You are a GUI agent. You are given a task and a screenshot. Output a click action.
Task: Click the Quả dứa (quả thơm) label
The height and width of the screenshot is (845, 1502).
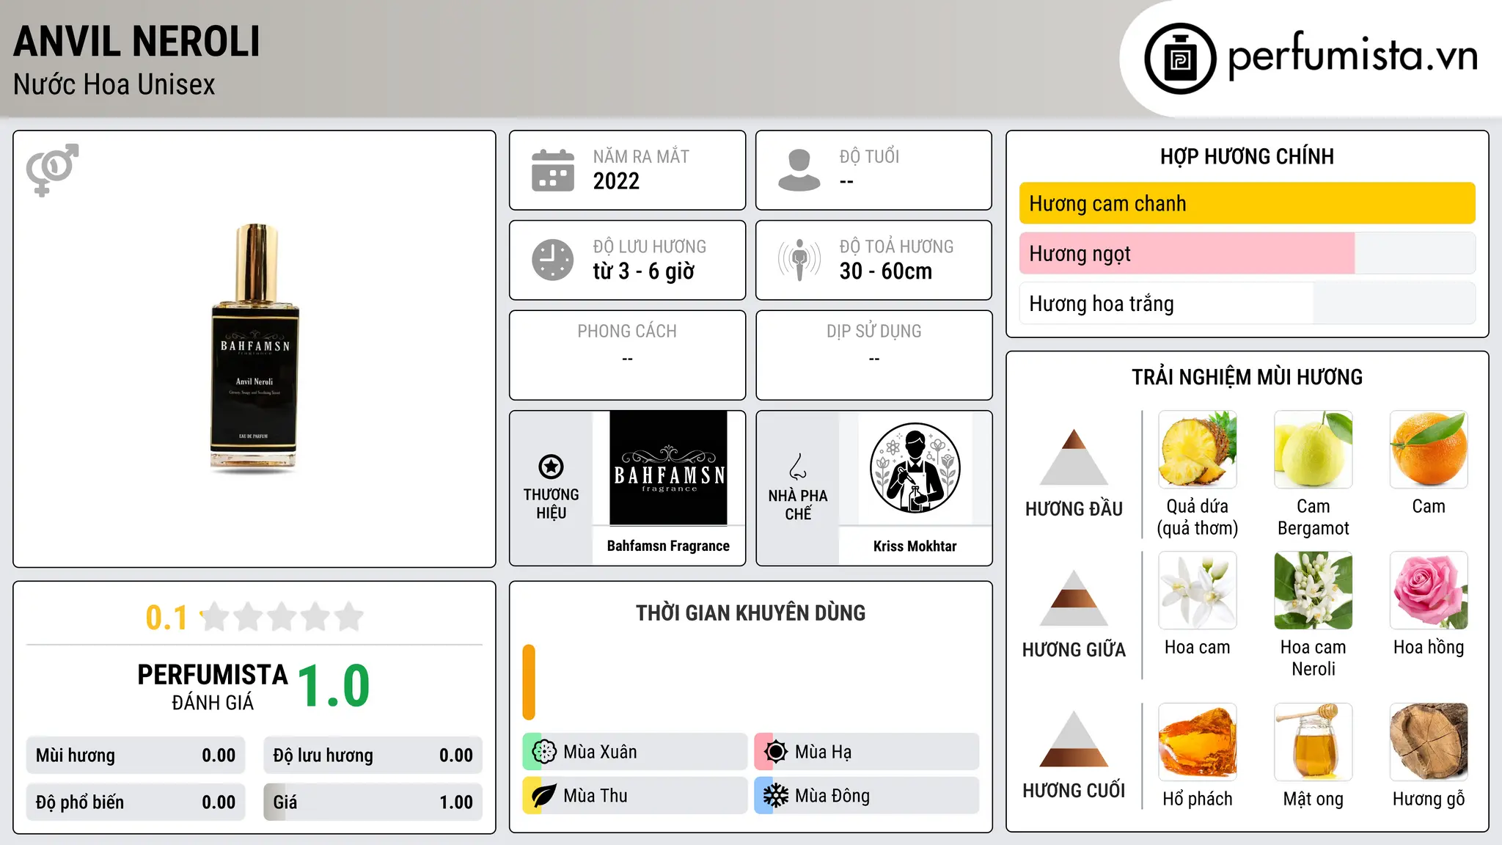pyautogui.click(x=1198, y=517)
